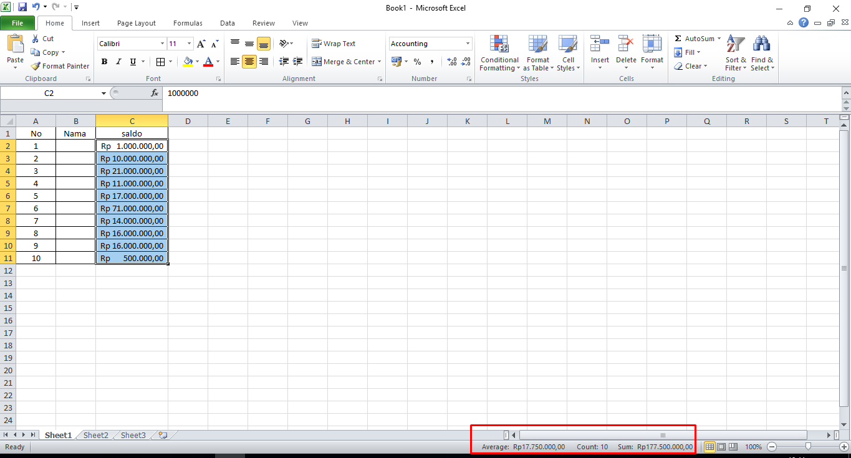The height and width of the screenshot is (458, 851).
Task: Click the Zoom Out button on status bar
Action: pos(772,447)
